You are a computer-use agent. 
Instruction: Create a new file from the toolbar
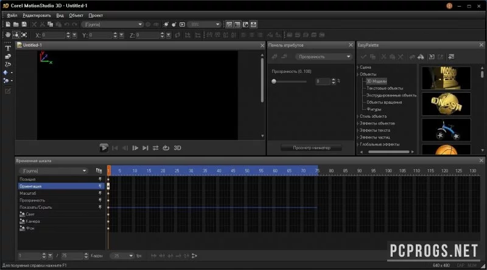pos(8,24)
